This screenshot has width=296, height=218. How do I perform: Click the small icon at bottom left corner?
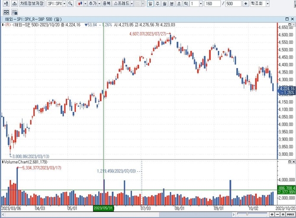coord(3,214)
